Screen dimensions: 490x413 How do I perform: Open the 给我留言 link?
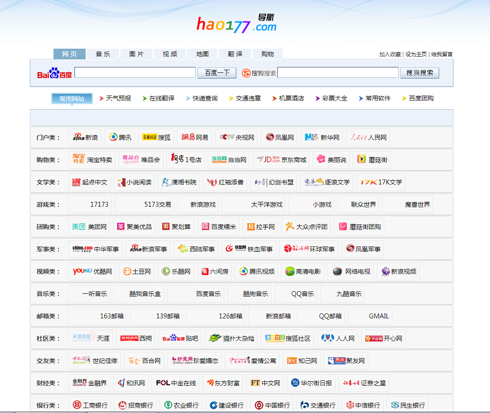click(x=442, y=54)
